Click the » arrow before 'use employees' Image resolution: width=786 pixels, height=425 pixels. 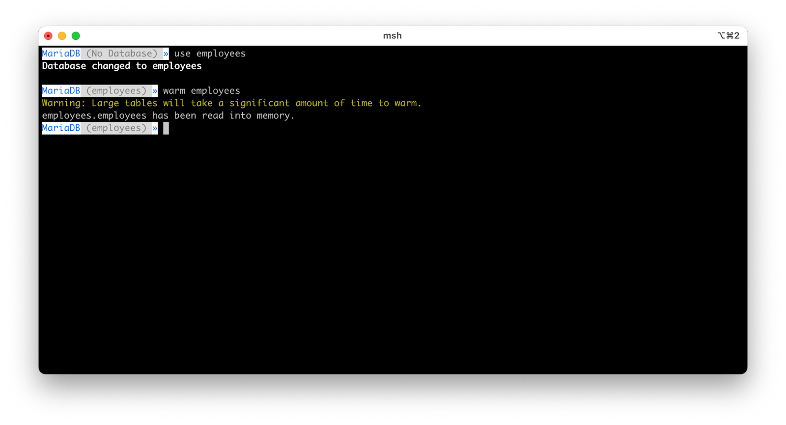click(x=166, y=54)
